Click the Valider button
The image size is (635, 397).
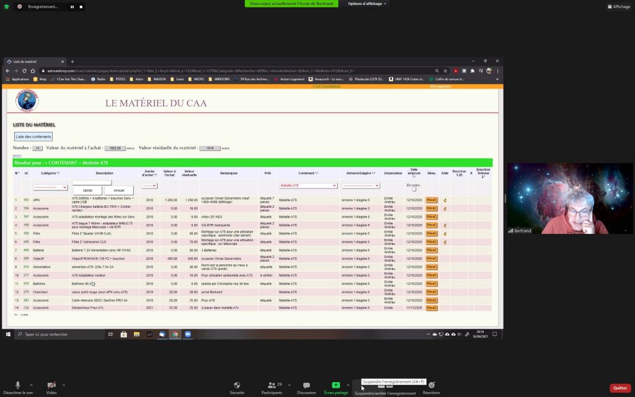tap(87, 190)
